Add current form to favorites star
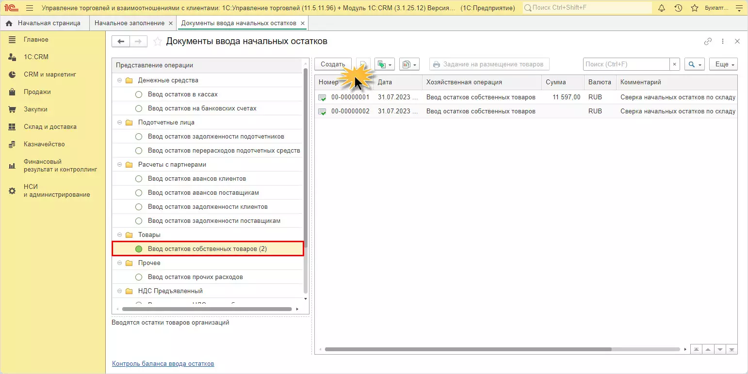 (x=157, y=42)
